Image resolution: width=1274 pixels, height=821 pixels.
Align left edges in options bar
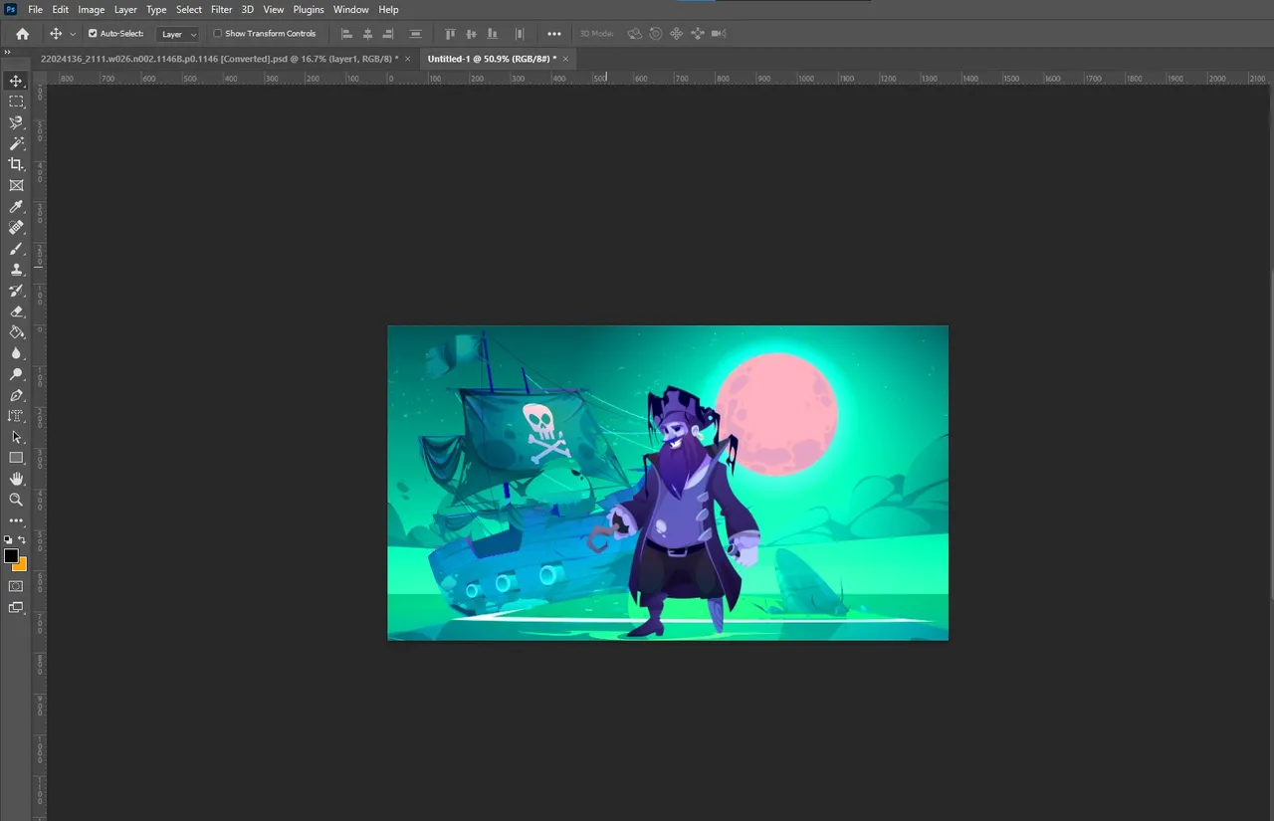(347, 34)
